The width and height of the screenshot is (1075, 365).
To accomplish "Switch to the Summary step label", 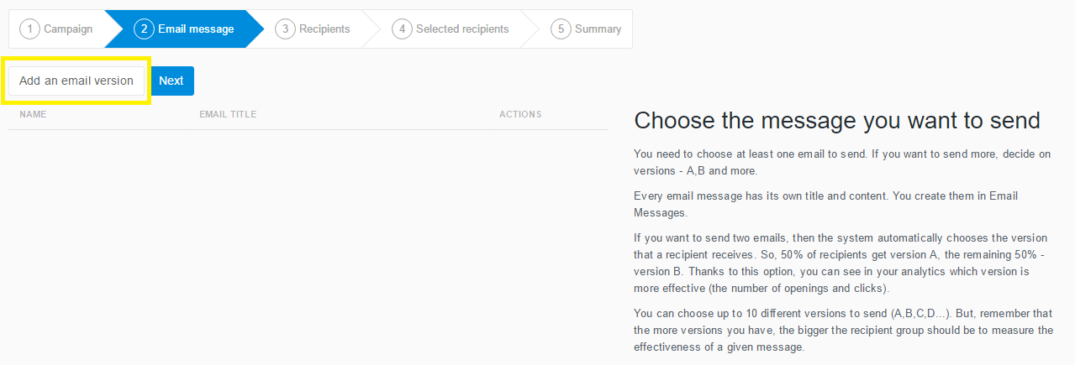I will pos(598,29).
